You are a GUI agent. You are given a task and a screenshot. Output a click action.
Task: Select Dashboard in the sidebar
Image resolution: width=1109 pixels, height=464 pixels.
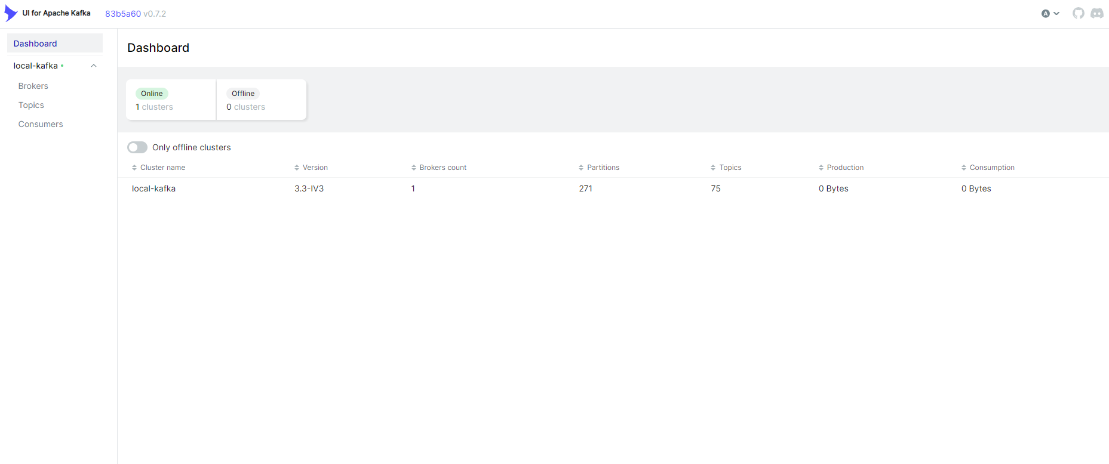35,44
